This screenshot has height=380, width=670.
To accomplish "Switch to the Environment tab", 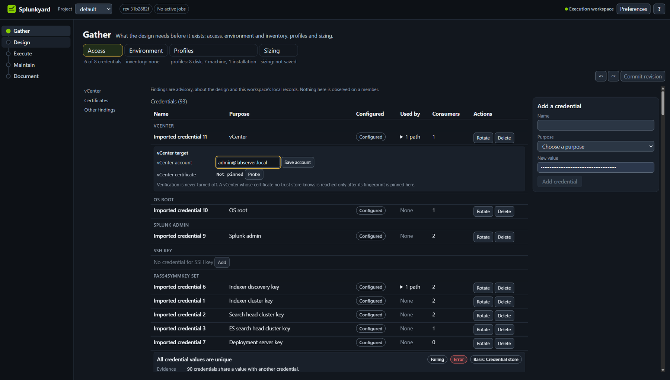I will pyautogui.click(x=146, y=51).
